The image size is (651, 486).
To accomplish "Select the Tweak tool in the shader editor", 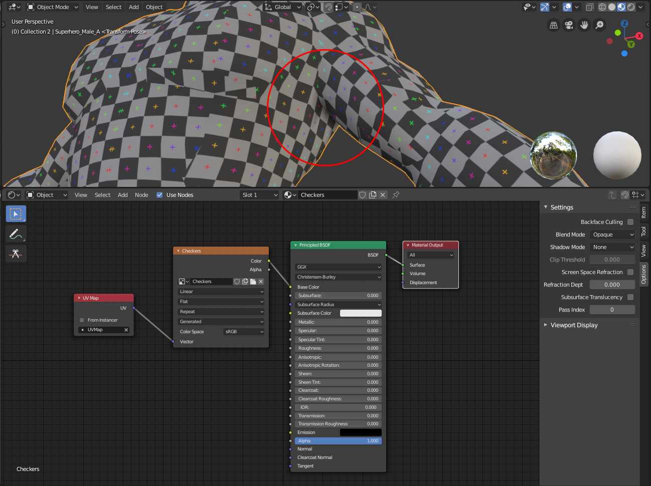I will coord(16,213).
